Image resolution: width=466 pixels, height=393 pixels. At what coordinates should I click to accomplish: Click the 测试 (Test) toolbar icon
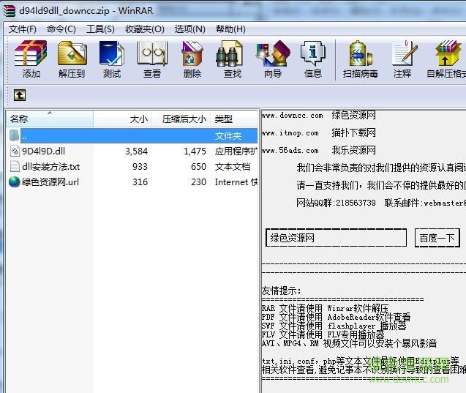tap(112, 53)
